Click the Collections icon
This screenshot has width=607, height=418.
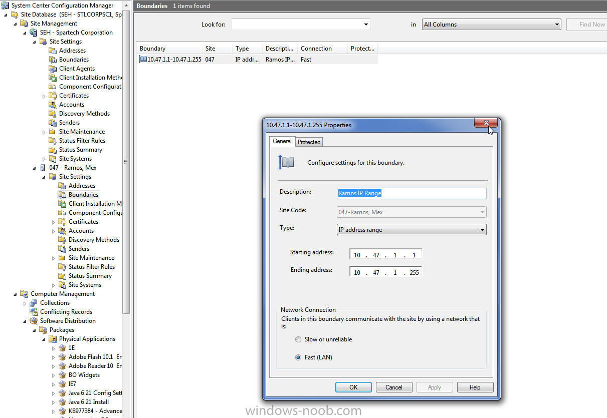34,303
